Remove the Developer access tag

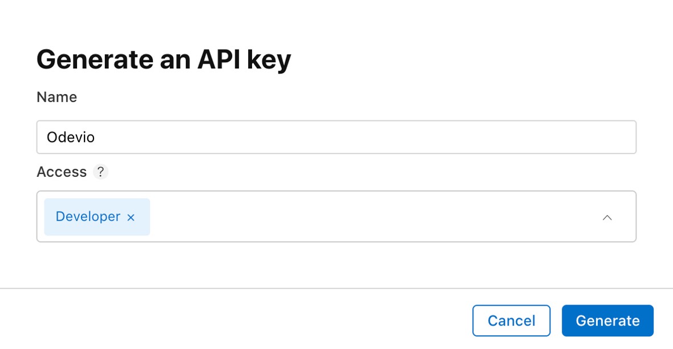[131, 217]
